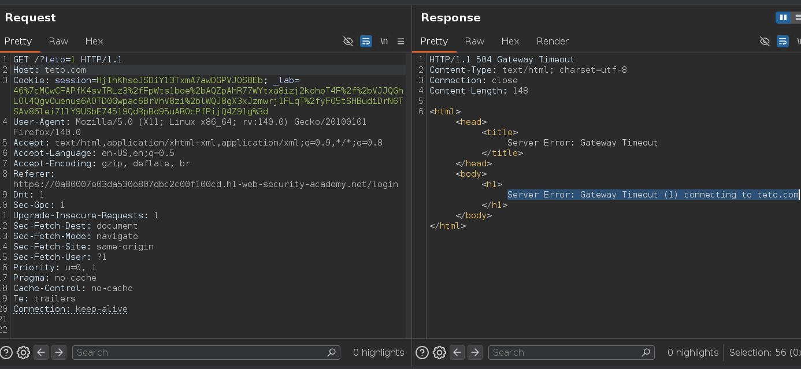This screenshot has width=801, height=369.
Task: Click the closing </html> tag in Response
Action: [x=448, y=226]
